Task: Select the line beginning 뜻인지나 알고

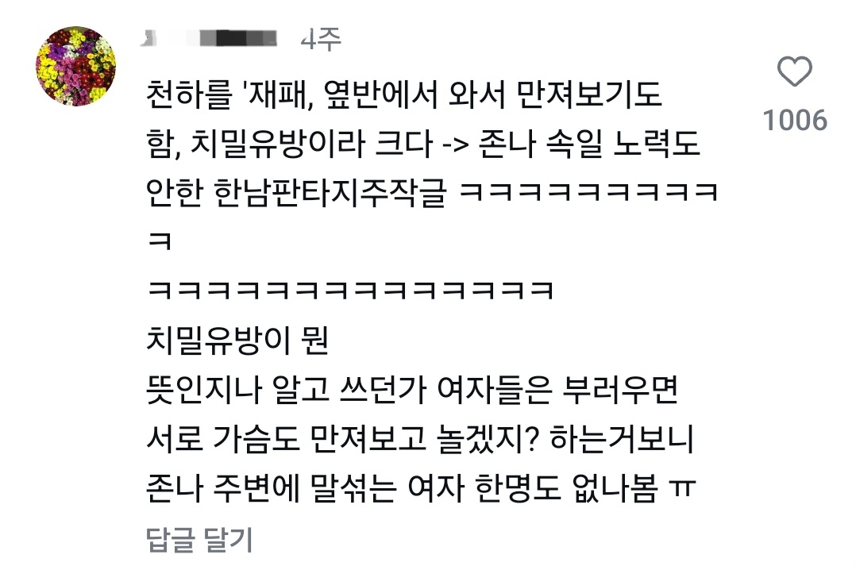Action: click(x=412, y=390)
